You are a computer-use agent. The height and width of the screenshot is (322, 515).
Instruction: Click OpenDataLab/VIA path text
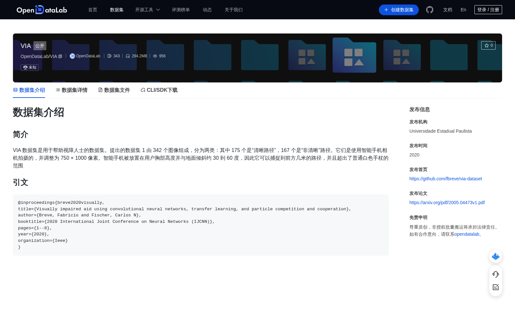pos(39,56)
